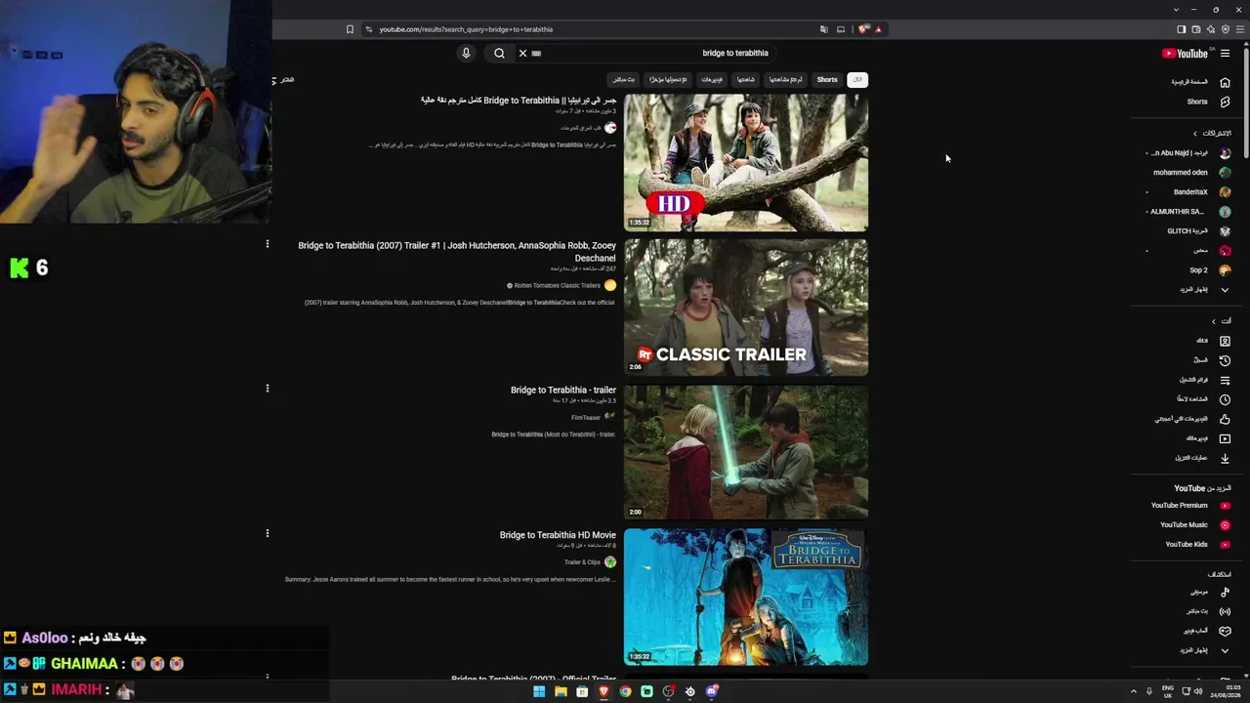Click the bookmark icon beside address bar
Viewport: 1250px width, 703px height.
pos(350,29)
